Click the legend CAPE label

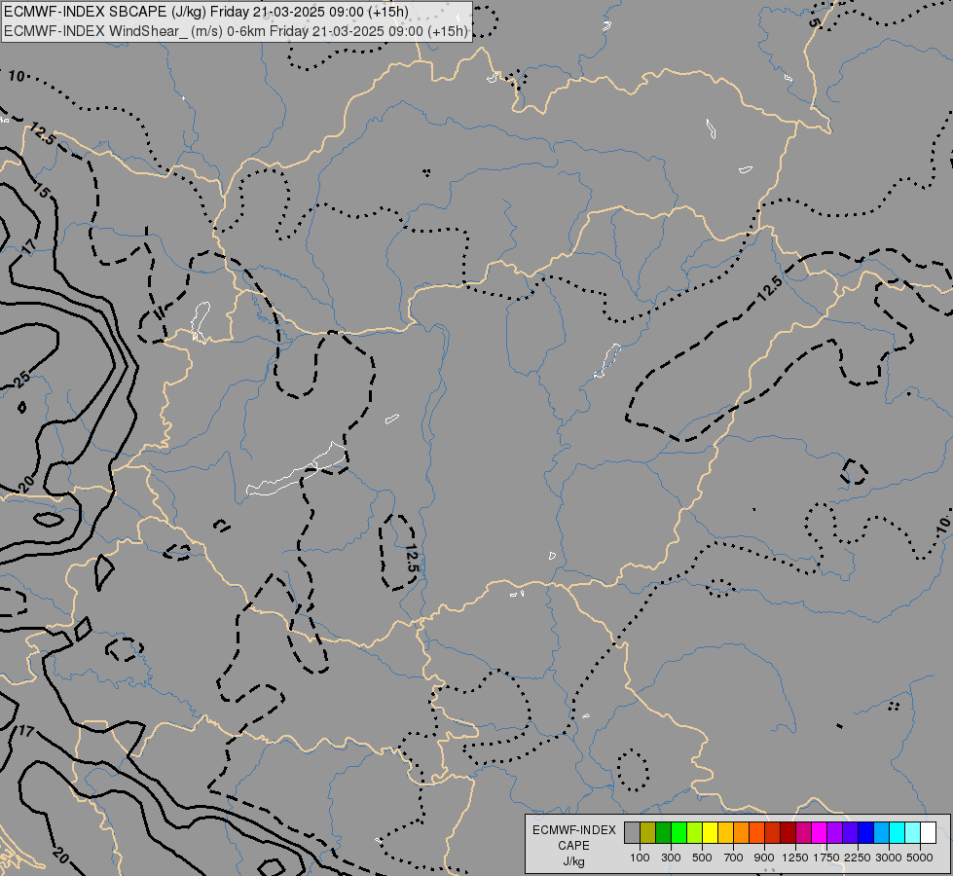click(573, 846)
